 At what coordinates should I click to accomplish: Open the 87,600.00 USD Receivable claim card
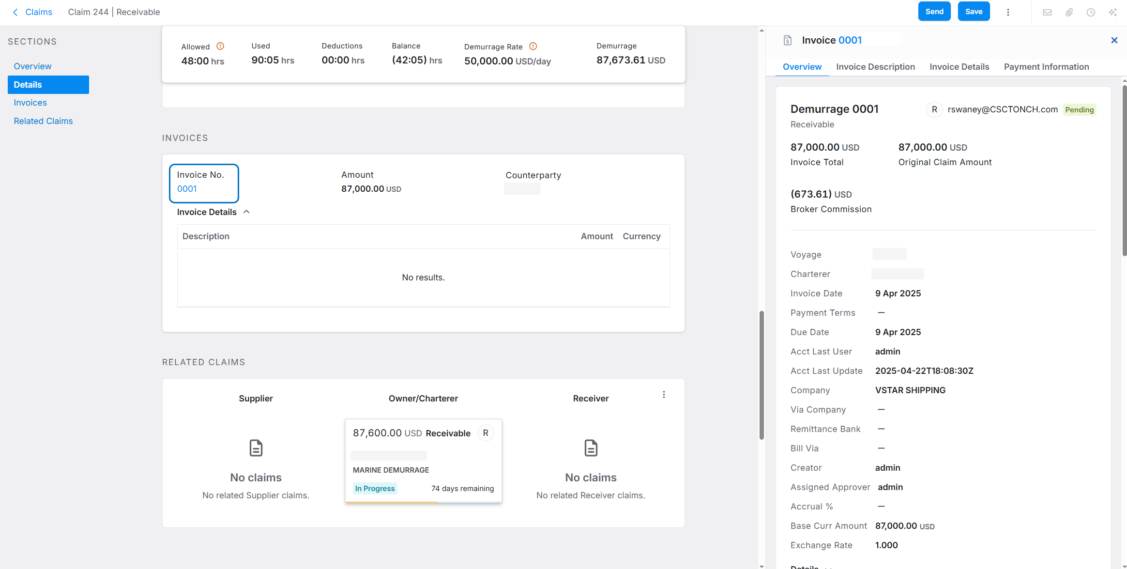(423, 460)
